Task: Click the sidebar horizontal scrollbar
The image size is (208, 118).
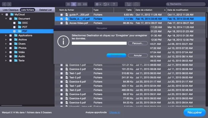Action: (12, 105)
